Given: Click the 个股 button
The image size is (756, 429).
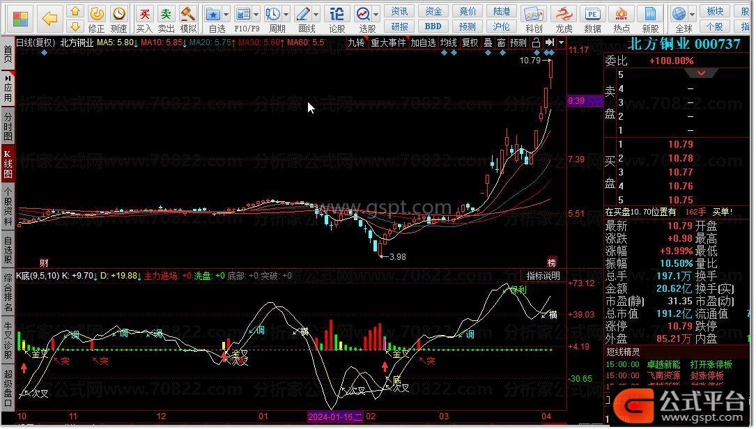Looking at the screenshot, I should (x=714, y=26).
